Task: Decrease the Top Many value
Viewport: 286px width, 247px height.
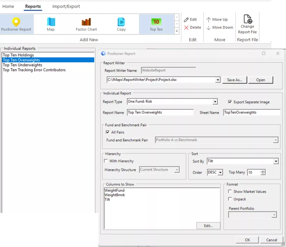Action: click(x=263, y=173)
